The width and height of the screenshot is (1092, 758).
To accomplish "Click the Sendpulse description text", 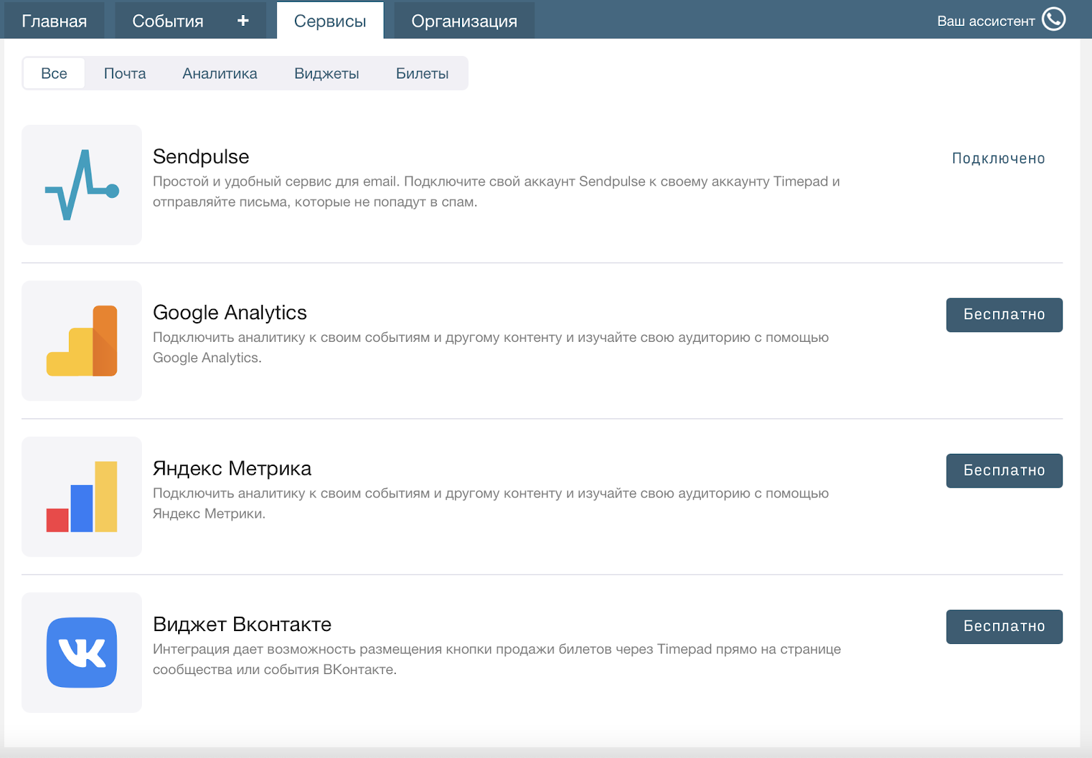I will pos(496,192).
